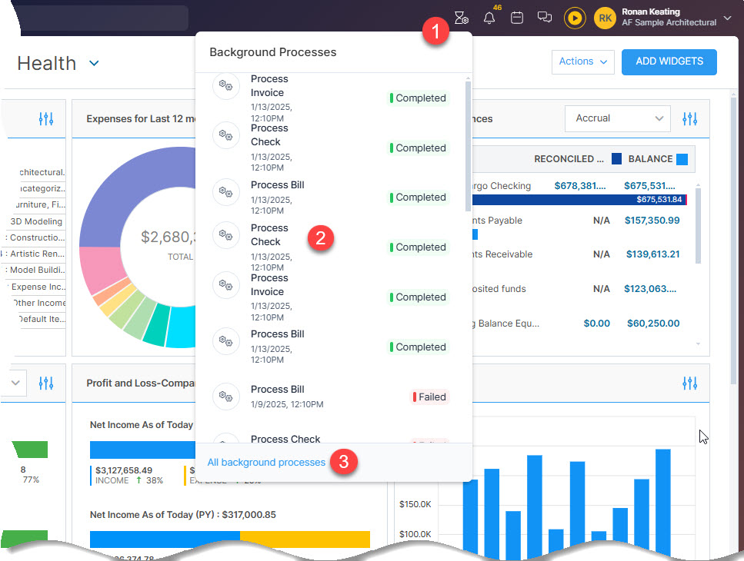The height and width of the screenshot is (561, 744).
Task: Open the calendar icon in header
Action: click(x=517, y=18)
